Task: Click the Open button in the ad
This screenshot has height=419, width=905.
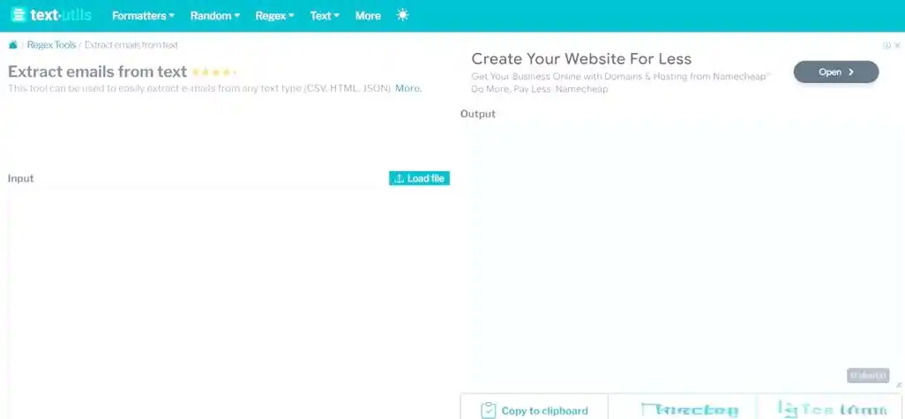Action: click(x=835, y=72)
